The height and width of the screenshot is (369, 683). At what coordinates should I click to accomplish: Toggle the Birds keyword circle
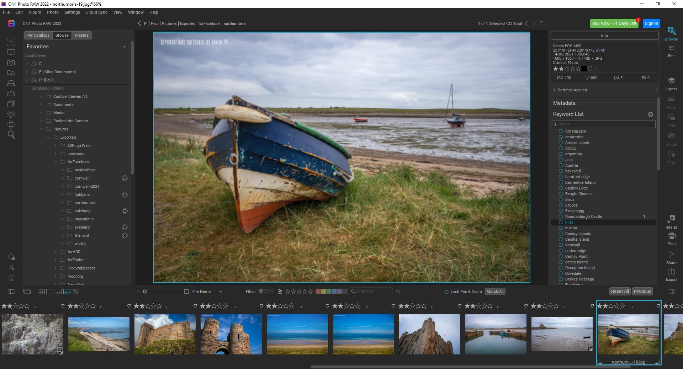[561, 199]
